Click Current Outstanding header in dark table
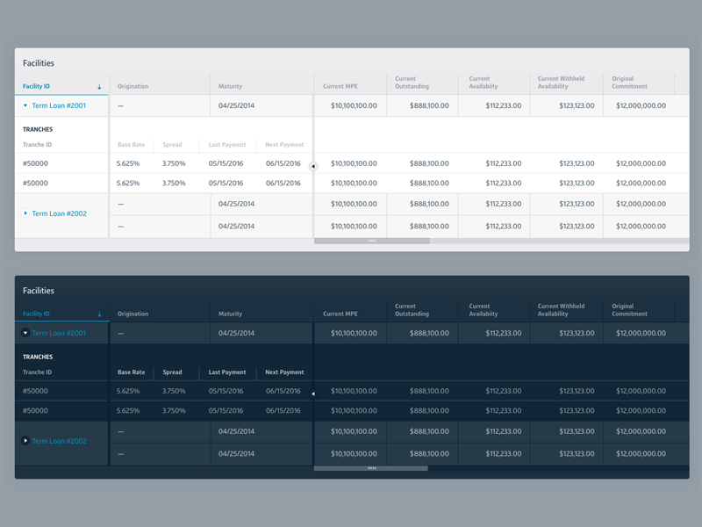This screenshot has height=527, width=702. click(x=412, y=310)
